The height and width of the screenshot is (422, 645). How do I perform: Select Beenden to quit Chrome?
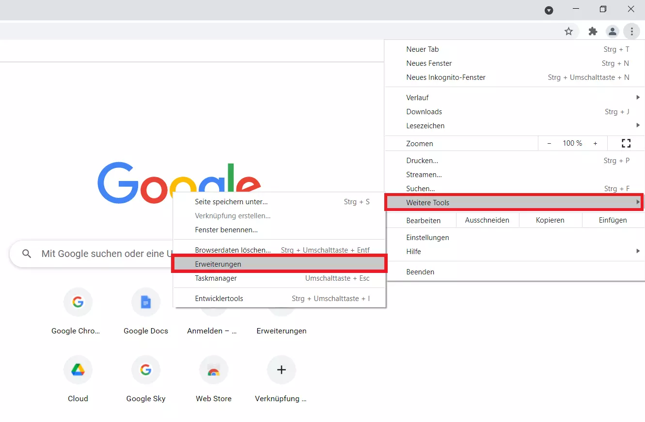coord(515,272)
